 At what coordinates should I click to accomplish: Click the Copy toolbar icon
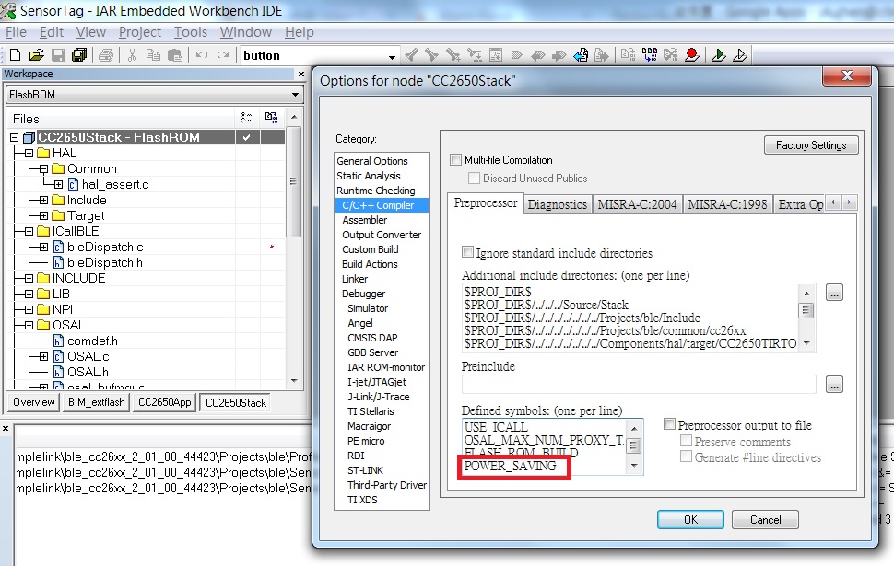(x=153, y=55)
